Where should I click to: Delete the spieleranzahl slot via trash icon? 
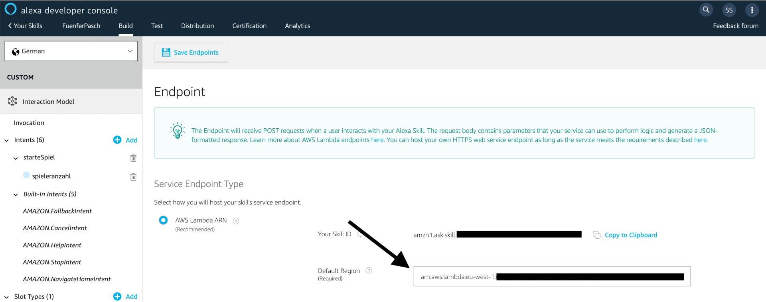pos(133,177)
